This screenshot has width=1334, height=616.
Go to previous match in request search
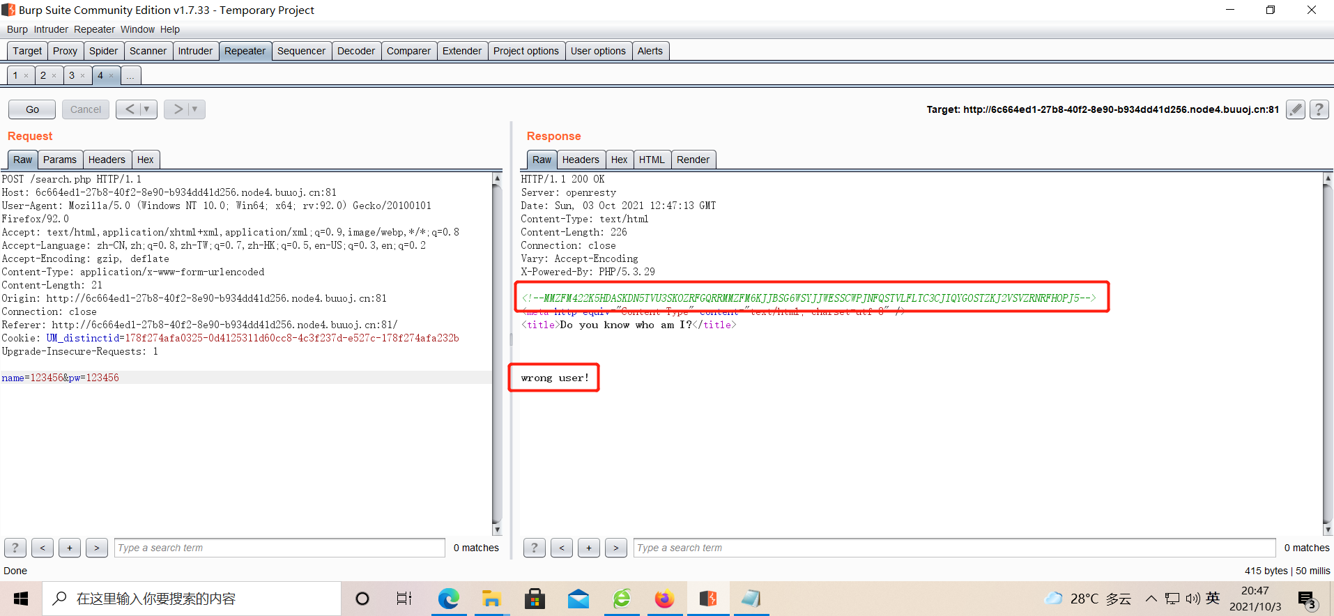43,548
